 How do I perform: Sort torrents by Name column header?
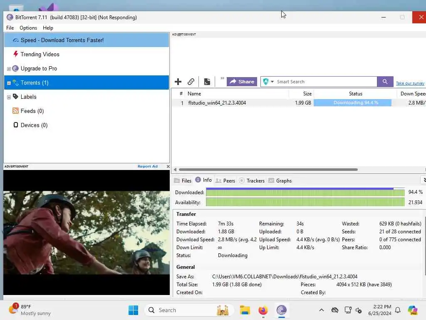(x=236, y=94)
